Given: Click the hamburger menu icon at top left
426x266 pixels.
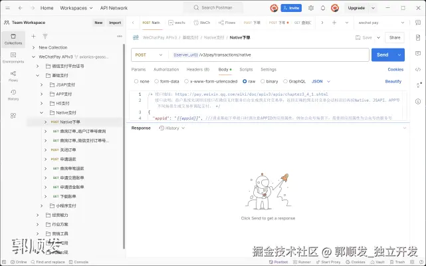Looking at the screenshot, I should pyautogui.click(x=7, y=8).
